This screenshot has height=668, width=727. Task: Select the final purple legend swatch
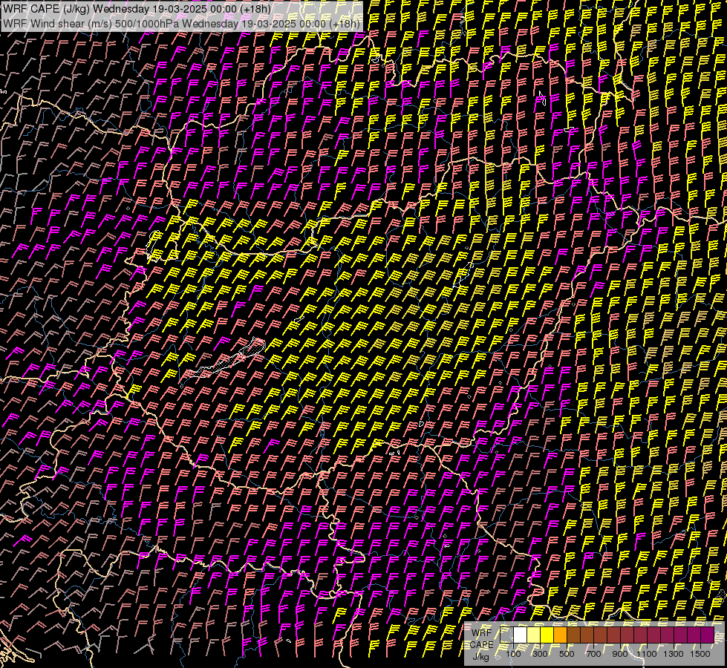point(708,635)
